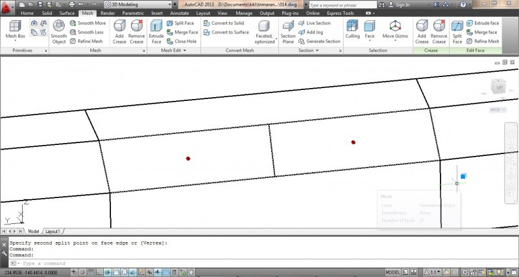Click the Move Gizmo icon

click(x=395, y=27)
